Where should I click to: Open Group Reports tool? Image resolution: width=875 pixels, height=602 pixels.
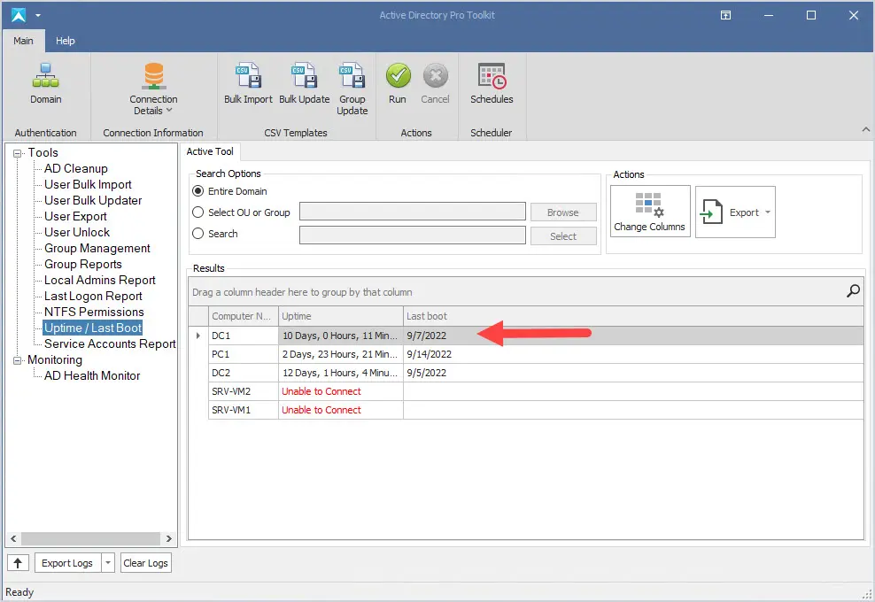83,264
